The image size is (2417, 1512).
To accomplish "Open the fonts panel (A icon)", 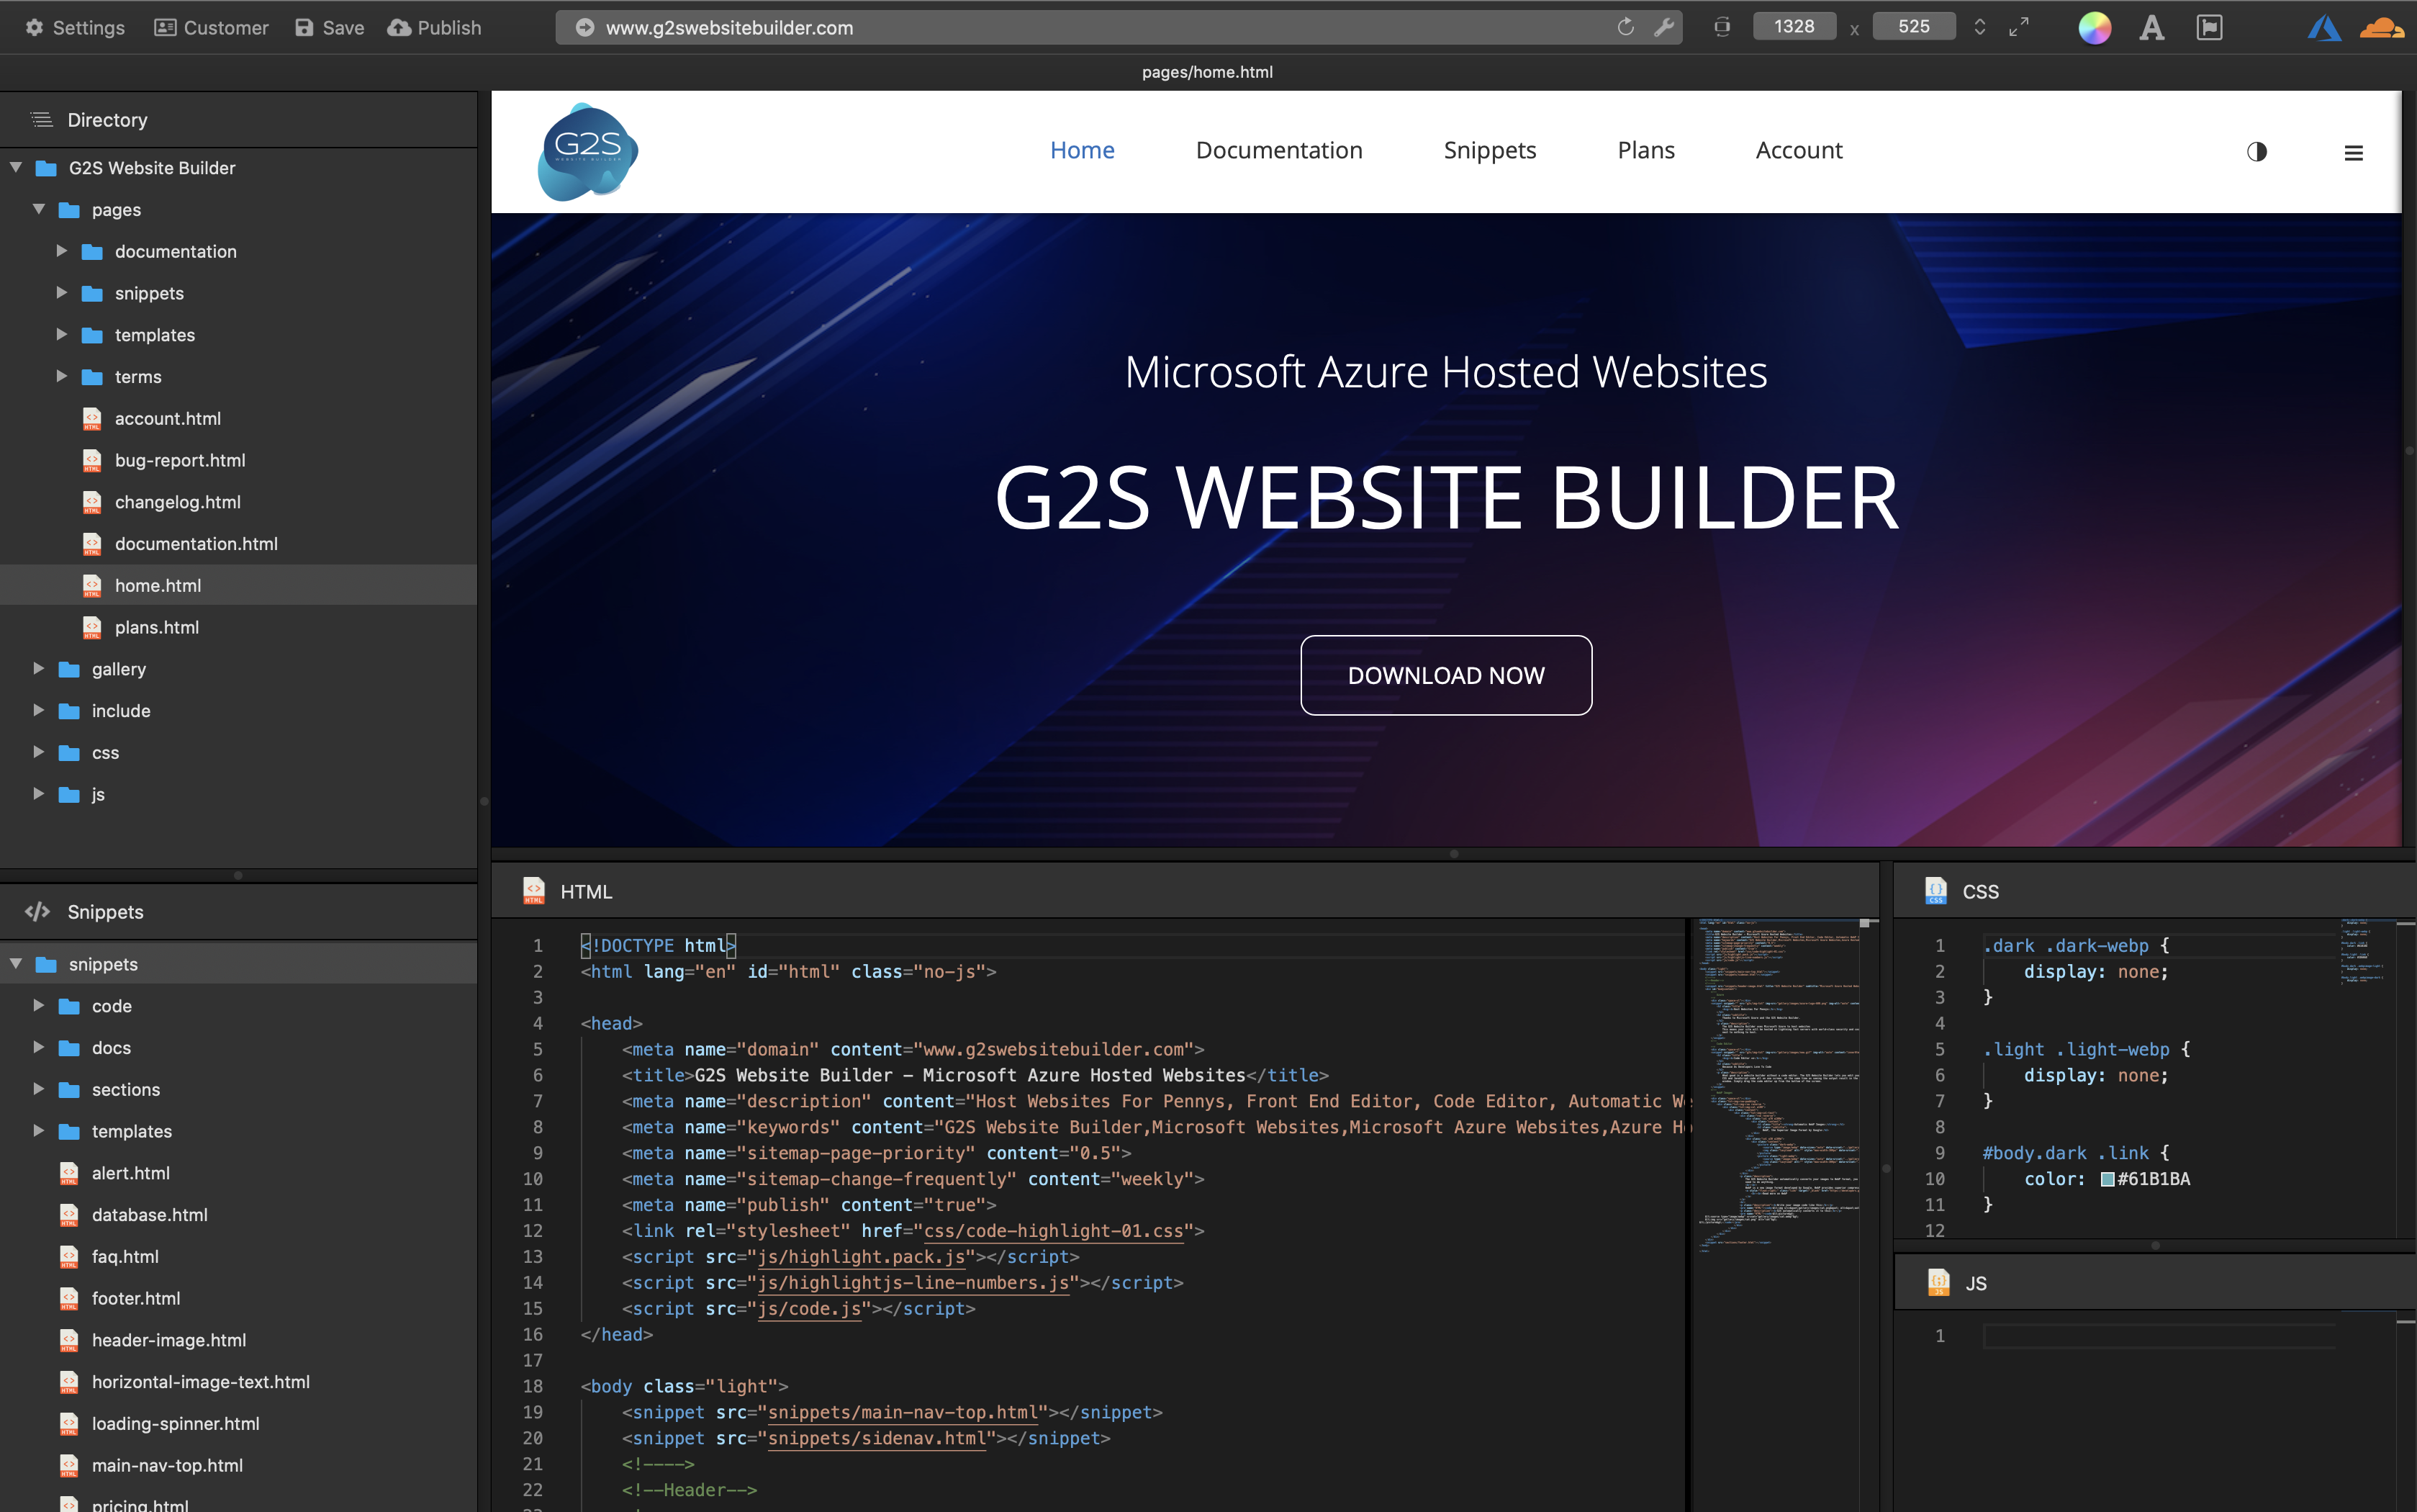I will tap(2152, 28).
